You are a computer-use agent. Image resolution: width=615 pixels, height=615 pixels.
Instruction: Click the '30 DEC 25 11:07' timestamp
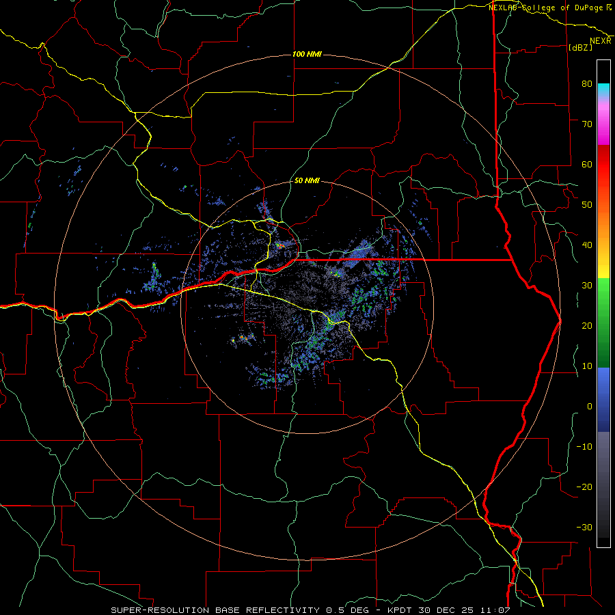(x=465, y=610)
